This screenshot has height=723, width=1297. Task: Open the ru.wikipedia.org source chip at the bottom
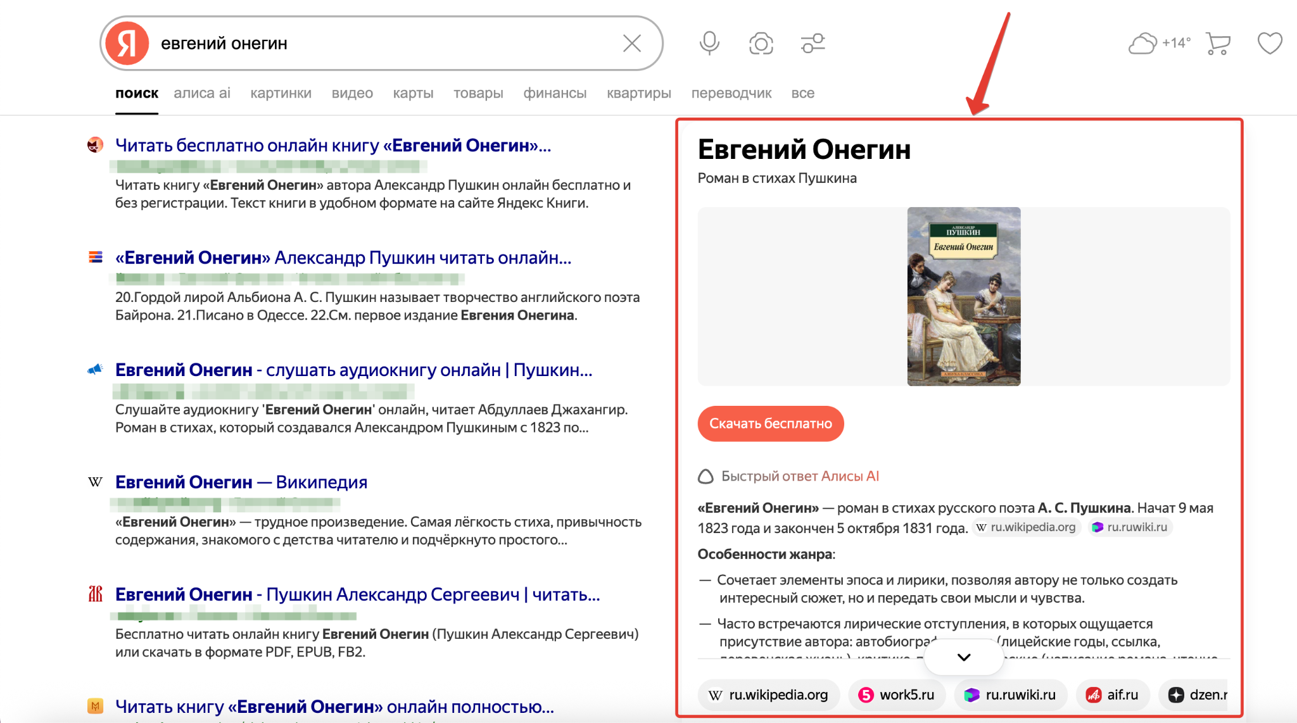[769, 695]
